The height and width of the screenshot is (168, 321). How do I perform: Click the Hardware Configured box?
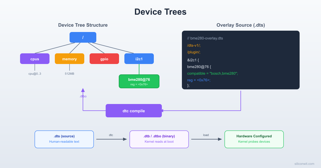254,139
